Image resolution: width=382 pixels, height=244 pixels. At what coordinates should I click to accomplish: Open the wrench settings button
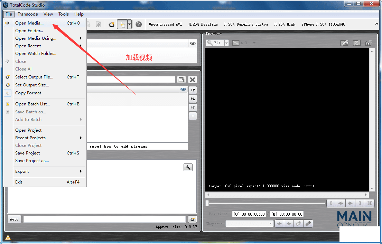click(x=188, y=167)
